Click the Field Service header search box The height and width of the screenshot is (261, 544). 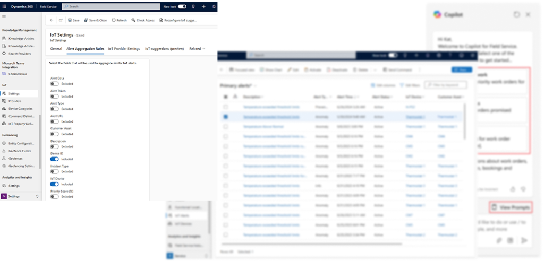point(111,6)
